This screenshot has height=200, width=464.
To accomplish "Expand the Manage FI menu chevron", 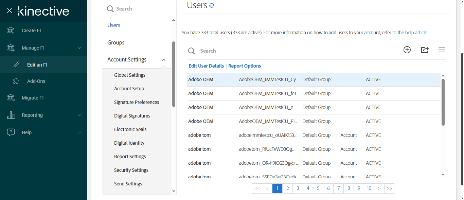I will pos(79,48).
